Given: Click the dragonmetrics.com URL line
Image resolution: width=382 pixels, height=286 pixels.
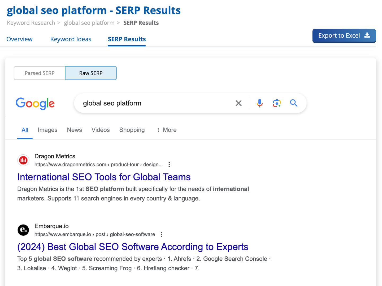Looking at the screenshot, I should tap(99, 164).
